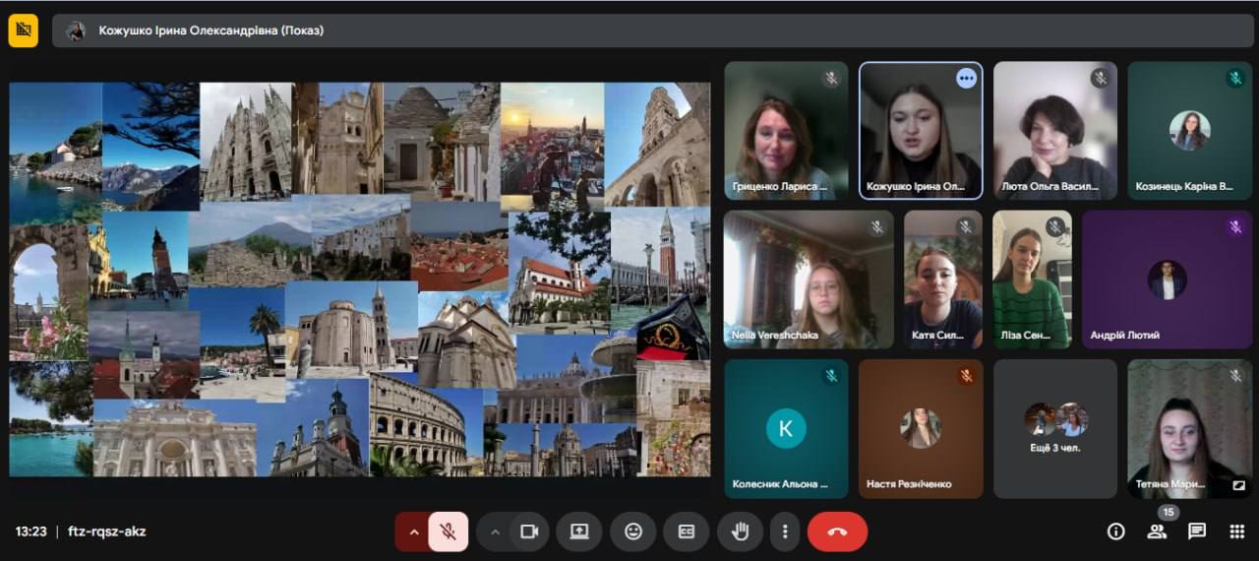The width and height of the screenshot is (1259, 561).
Task: Show the 'Ещё 3 чел.' participants tile
Action: (1054, 428)
